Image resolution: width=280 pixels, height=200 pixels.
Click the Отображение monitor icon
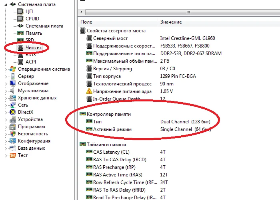13,83
